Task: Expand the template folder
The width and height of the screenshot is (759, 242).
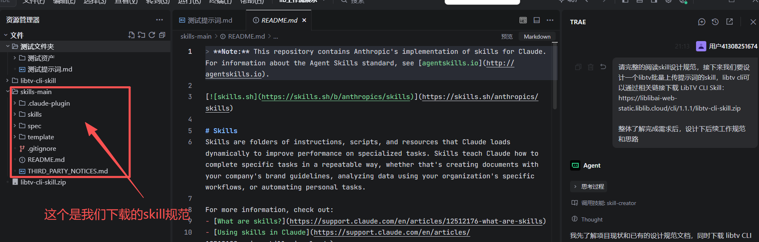Action: (15, 137)
